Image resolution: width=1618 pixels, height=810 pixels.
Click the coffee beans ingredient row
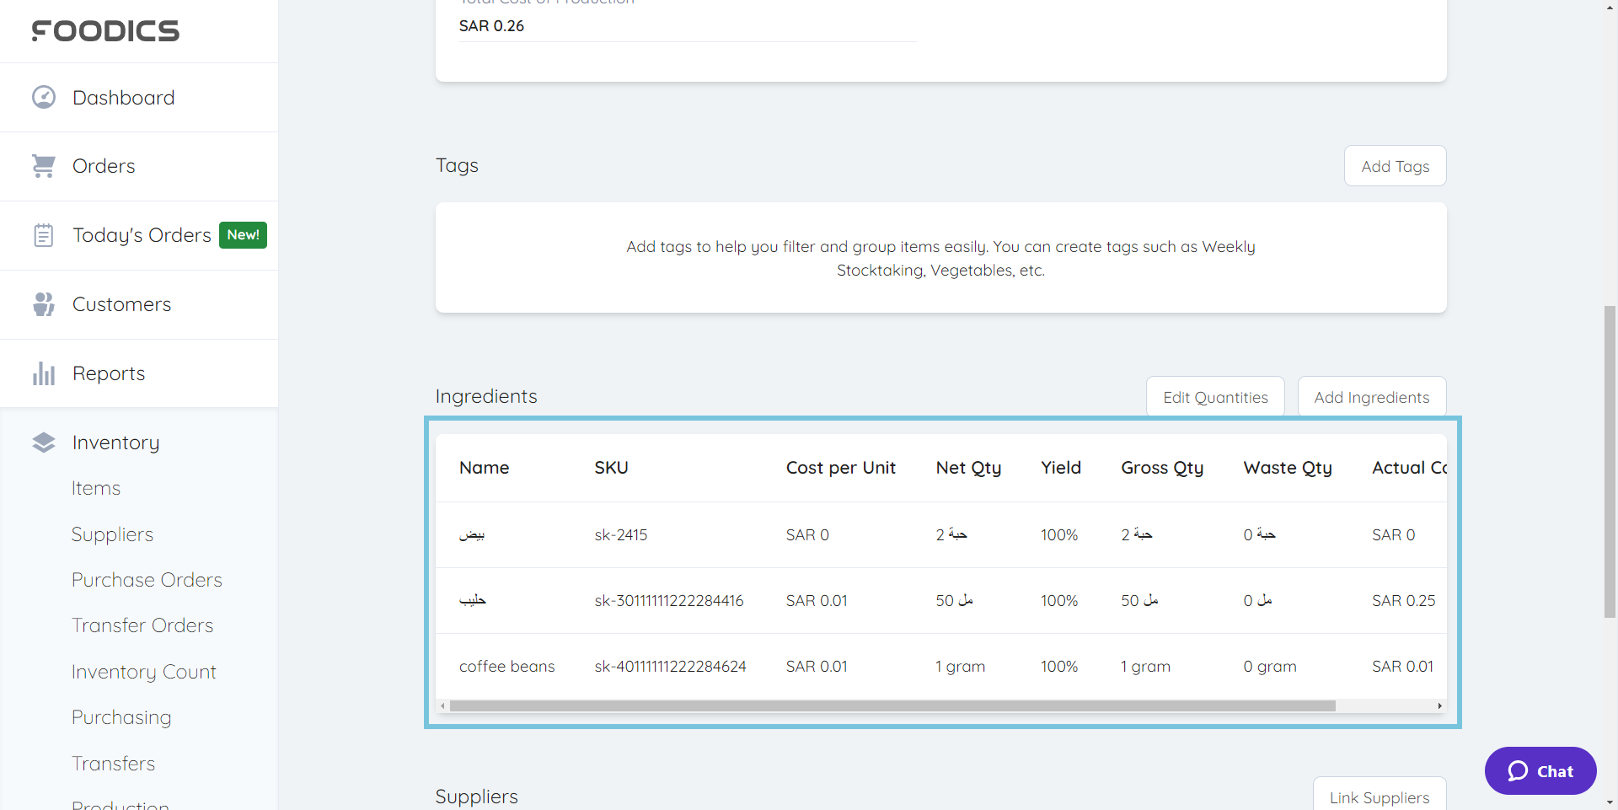point(941,667)
